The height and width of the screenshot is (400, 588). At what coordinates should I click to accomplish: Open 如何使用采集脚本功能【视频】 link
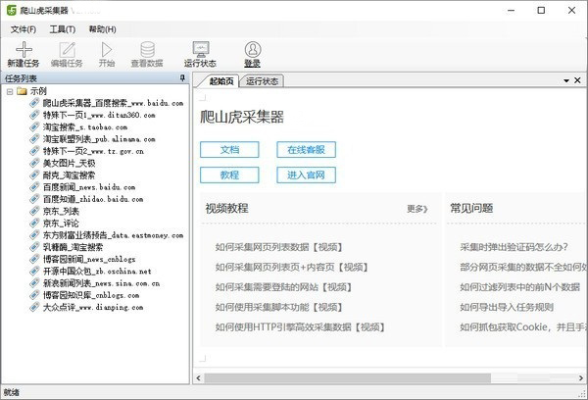[x=279, y=307]
